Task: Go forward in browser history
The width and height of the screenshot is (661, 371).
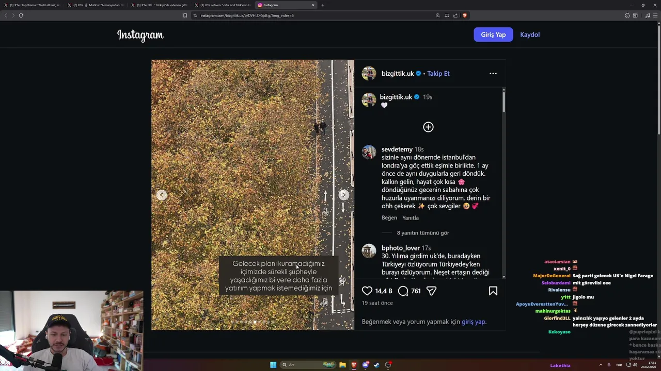Action: (13, 15)
